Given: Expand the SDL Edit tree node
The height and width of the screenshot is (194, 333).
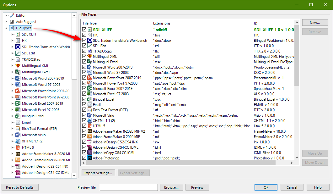Looking at the screenshot, I should pos(12,53).
